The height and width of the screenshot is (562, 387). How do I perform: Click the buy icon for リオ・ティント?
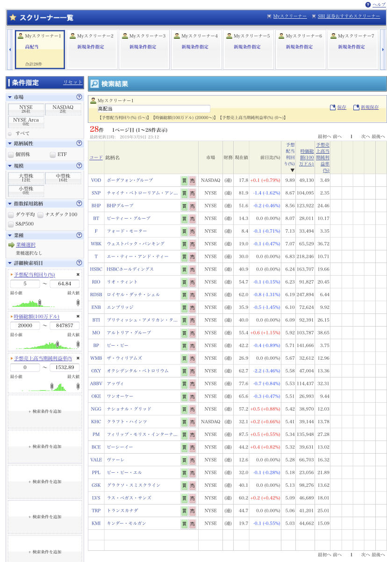(184, 282)
